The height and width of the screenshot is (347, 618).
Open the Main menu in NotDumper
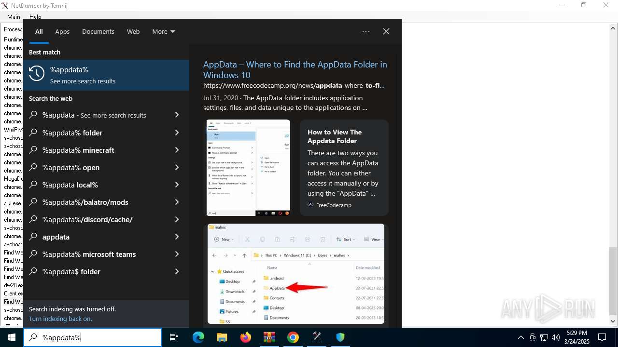click(x=14, y=17)
